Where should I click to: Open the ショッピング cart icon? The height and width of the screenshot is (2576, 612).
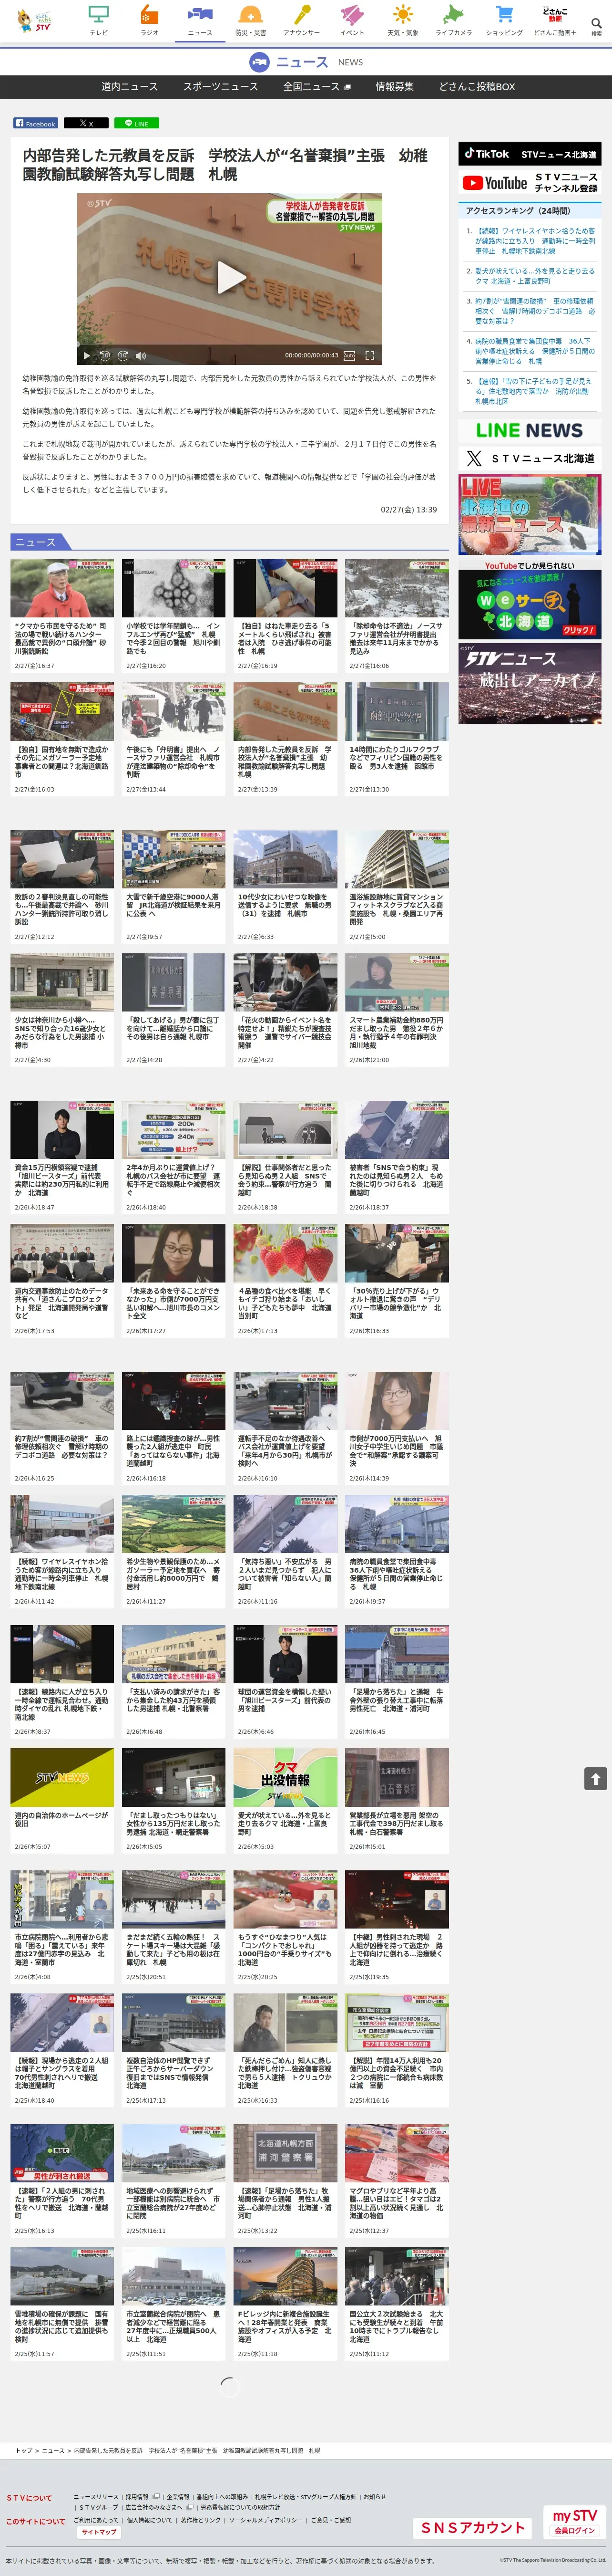[504, 20]
